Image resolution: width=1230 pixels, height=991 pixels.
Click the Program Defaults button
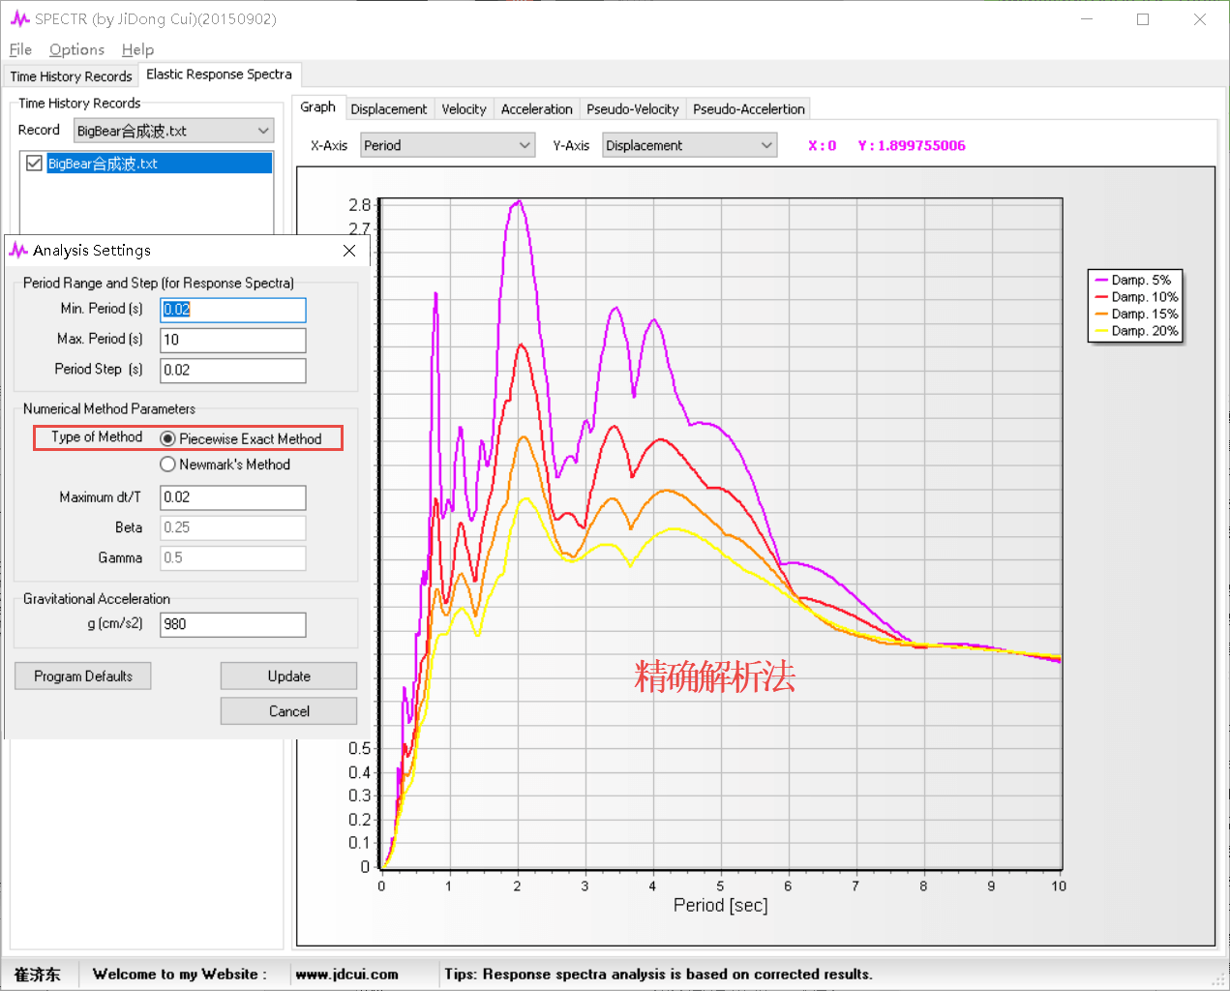[x=83, y=676]
